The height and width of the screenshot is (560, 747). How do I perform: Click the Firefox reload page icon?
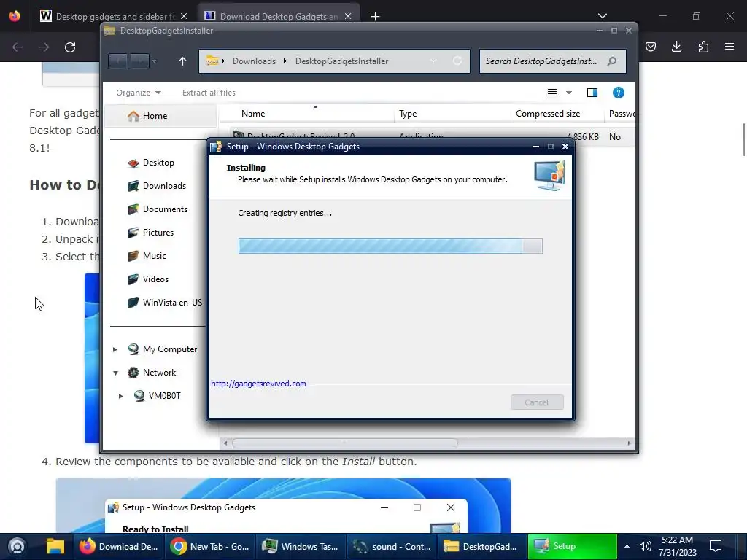coord(70,47)
